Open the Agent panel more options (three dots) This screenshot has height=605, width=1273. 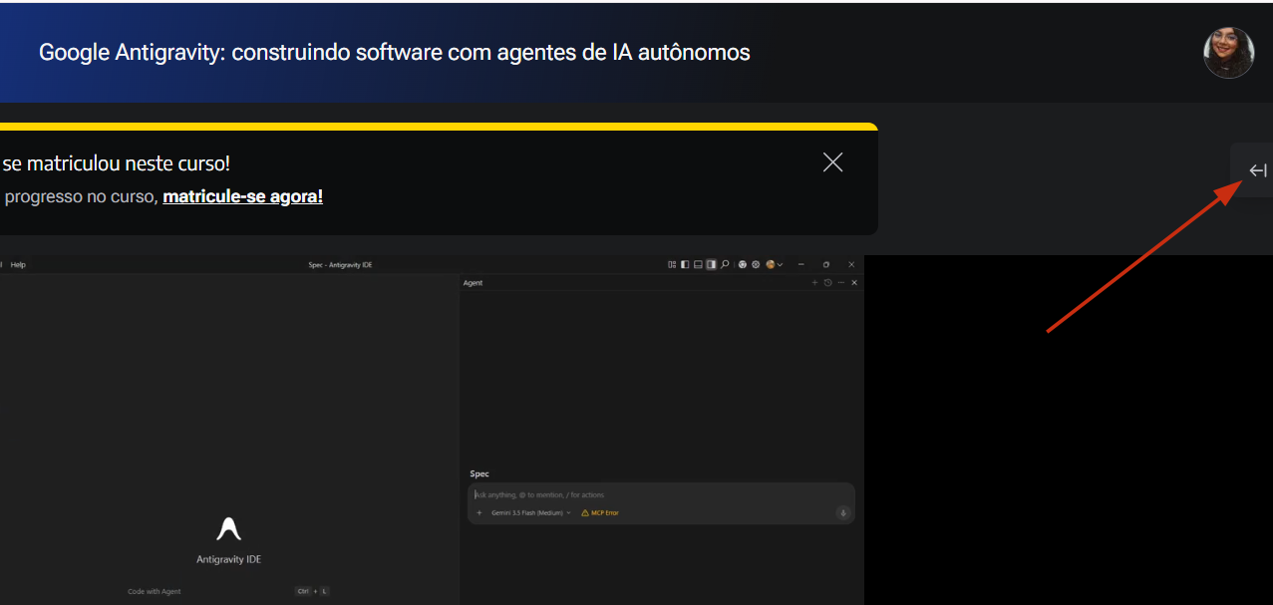[841, 283]
